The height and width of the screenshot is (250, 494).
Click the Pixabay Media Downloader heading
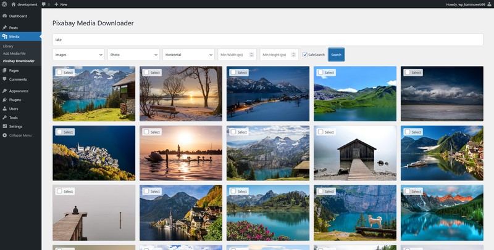tap(93, 23)
